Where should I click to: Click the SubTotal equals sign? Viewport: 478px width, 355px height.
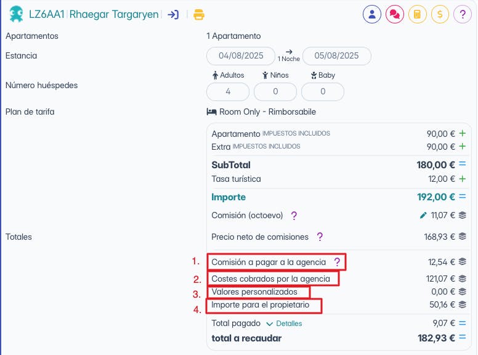tap(463, 165)
